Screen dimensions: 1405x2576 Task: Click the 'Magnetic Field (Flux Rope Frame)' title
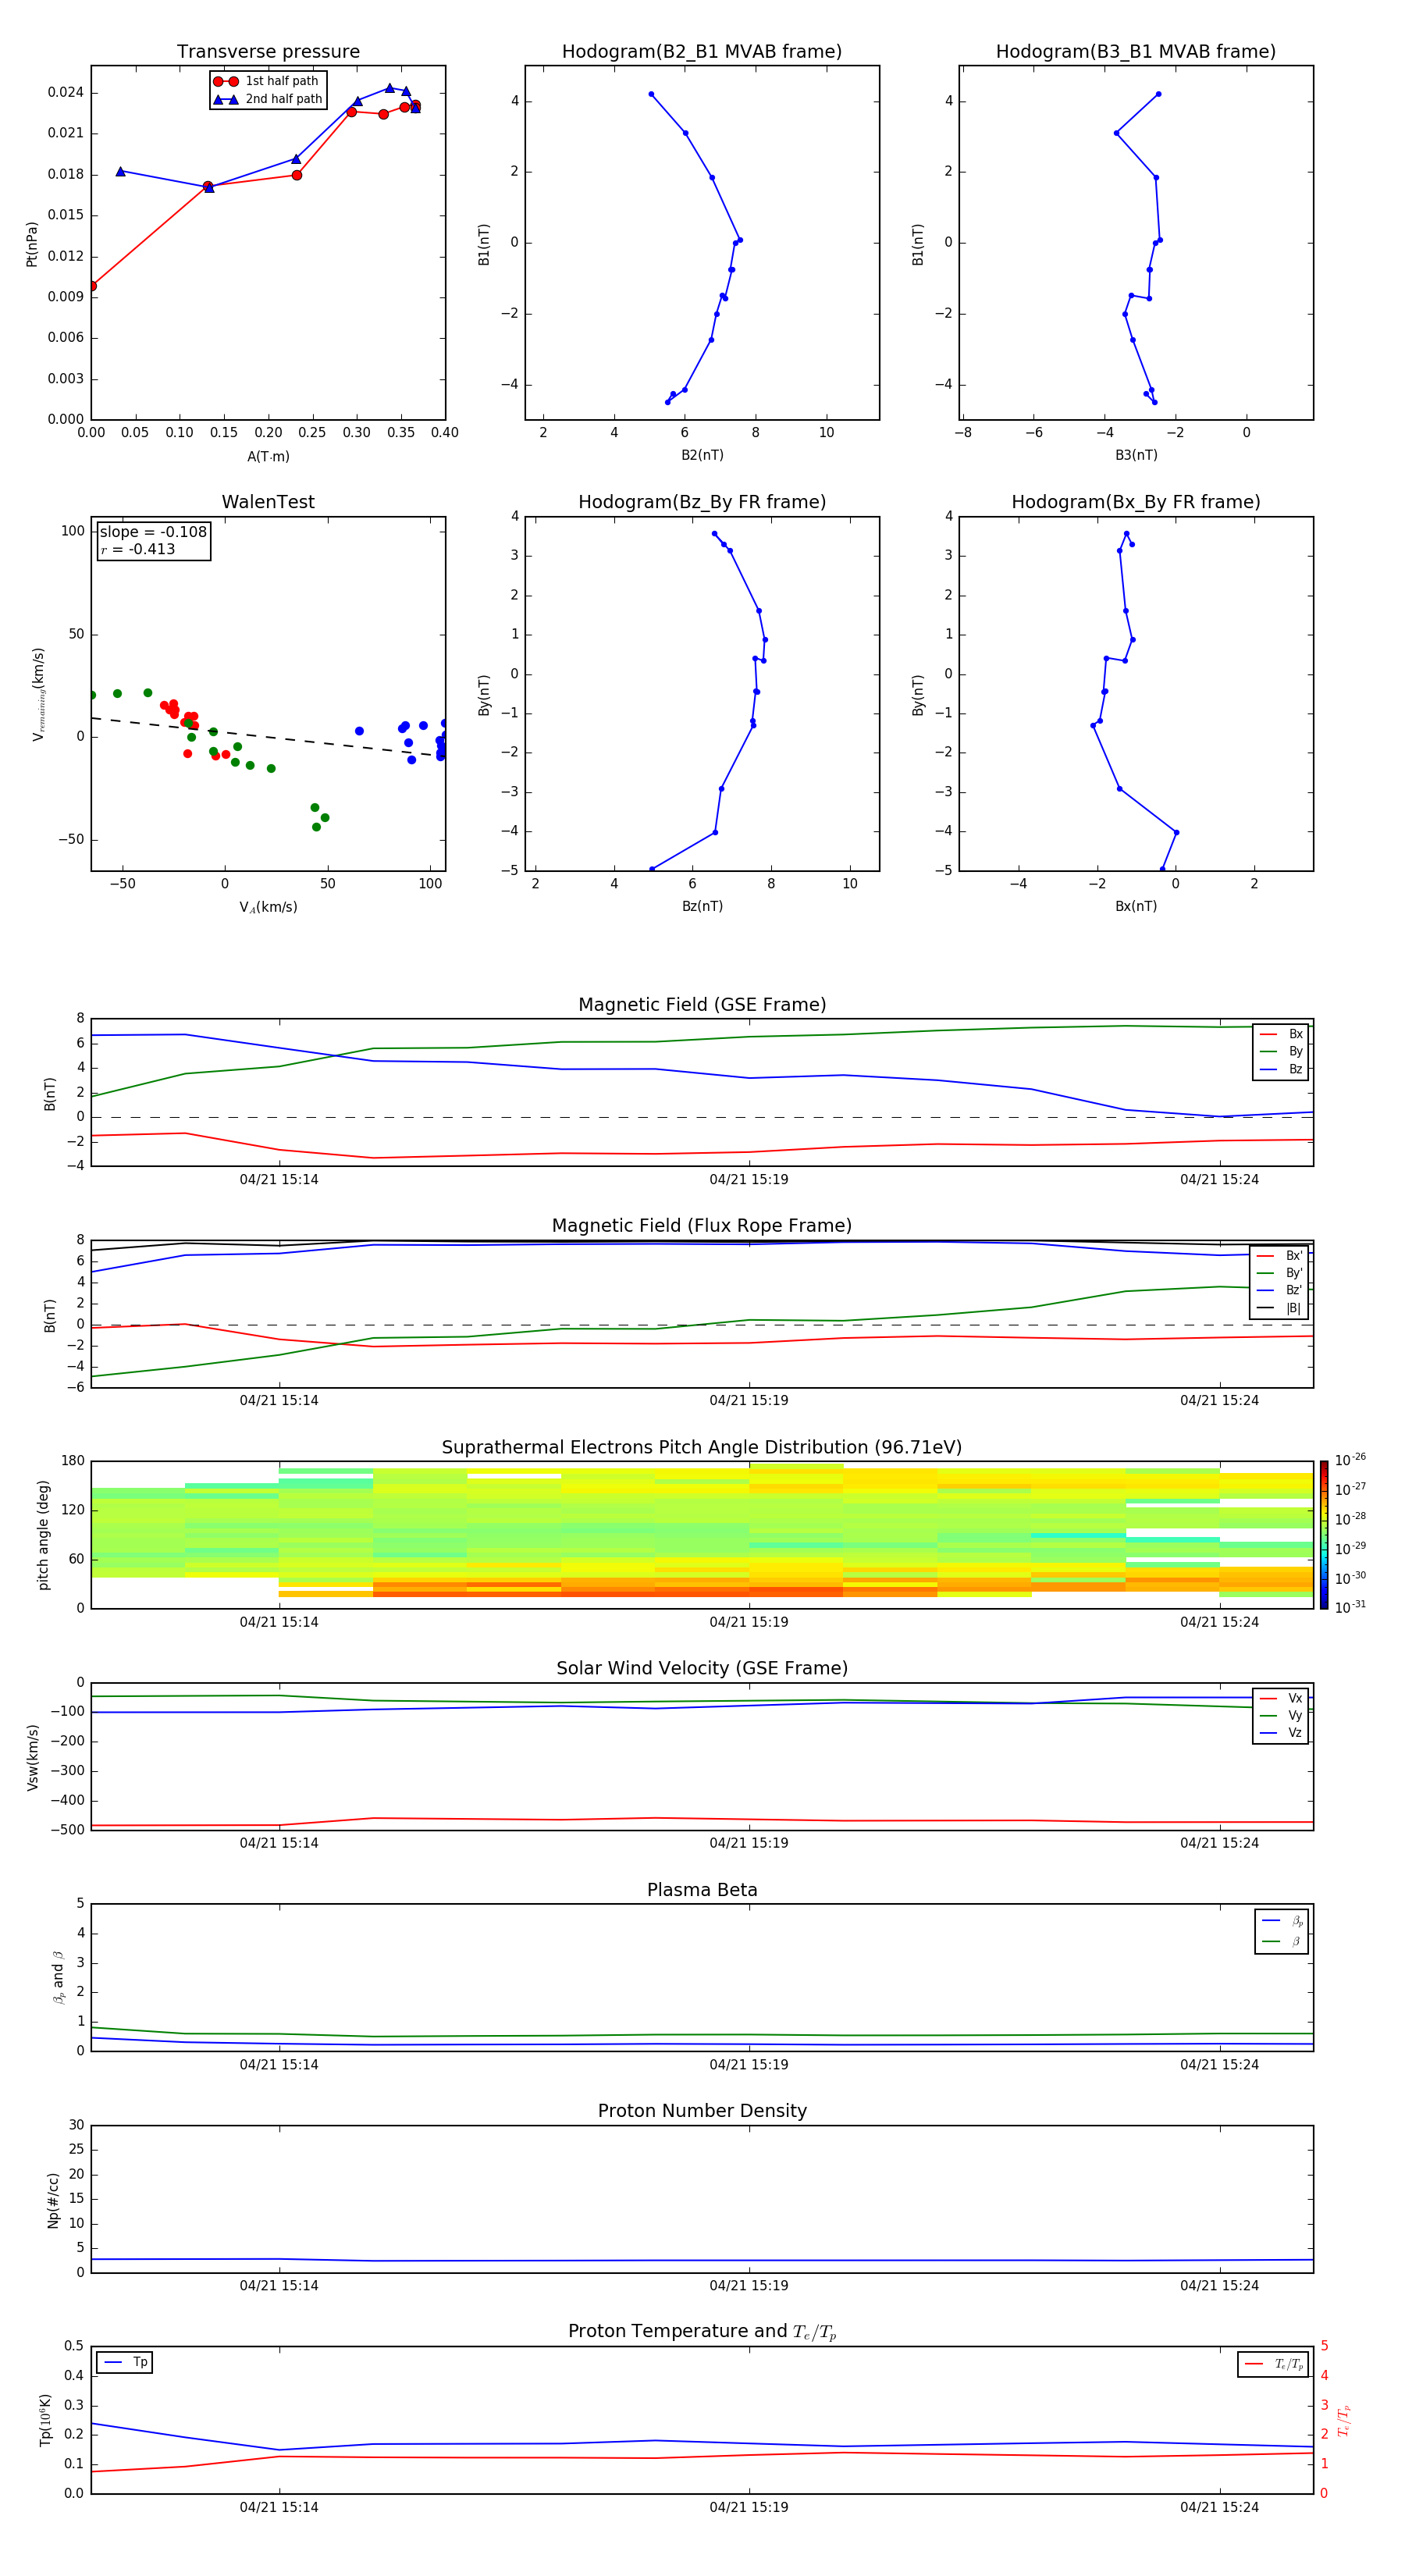(702, 1226)
